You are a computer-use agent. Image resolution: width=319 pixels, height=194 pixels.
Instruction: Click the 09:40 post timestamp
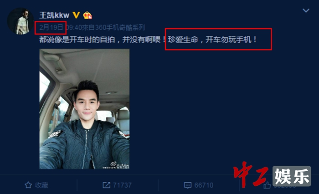tap(74, 27)
